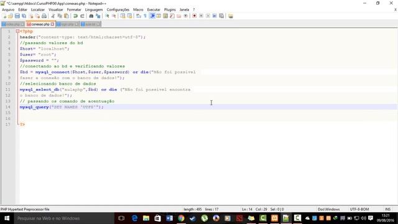This screenshot has width=398, height=224.
Task: Open the Macro menu
Action: [138, 10]
